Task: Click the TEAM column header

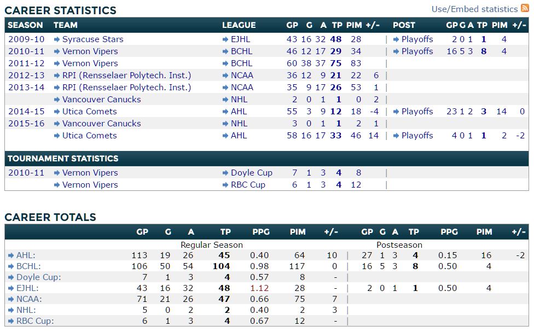Action: pyautogui.click(x=66, y=25)
